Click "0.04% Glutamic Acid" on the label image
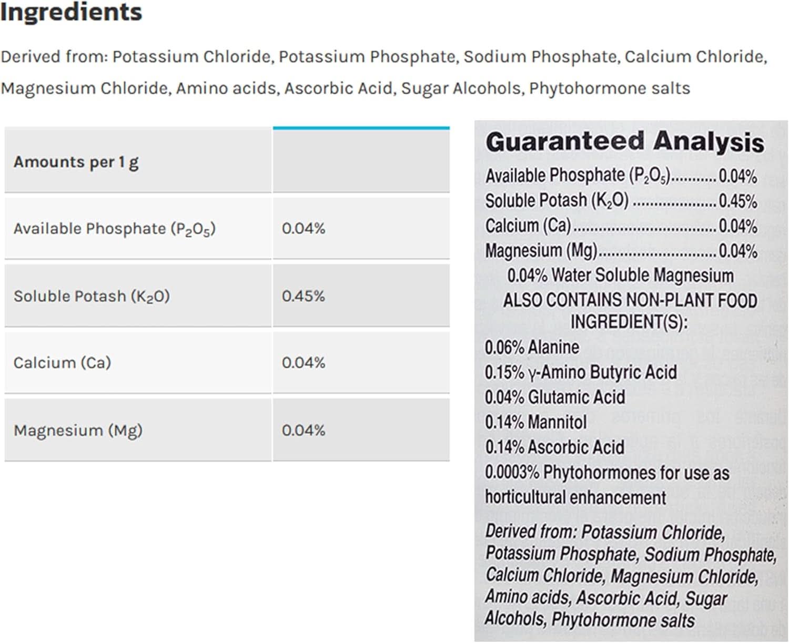Image resolution: width=789 pixels, height=643 pixels. click(x=555, y=397)
